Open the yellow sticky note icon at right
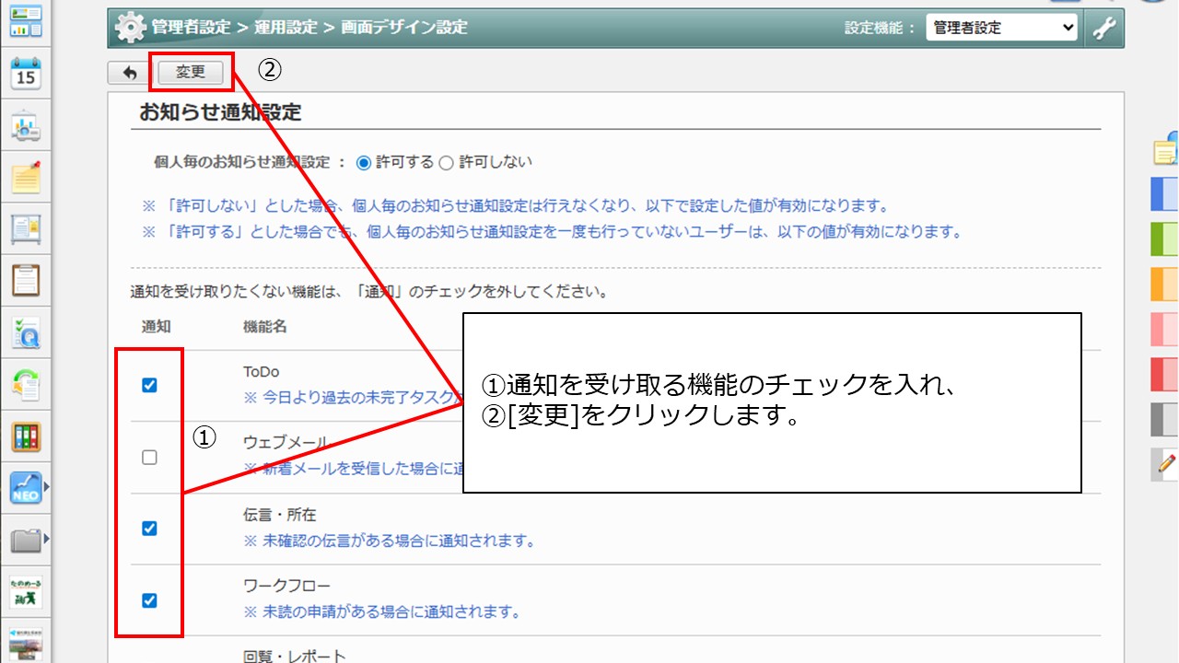The image size is (1179, 663). (x=1166, y=151)
